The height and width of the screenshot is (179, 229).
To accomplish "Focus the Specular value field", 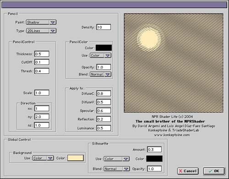I will coord(104,111).
